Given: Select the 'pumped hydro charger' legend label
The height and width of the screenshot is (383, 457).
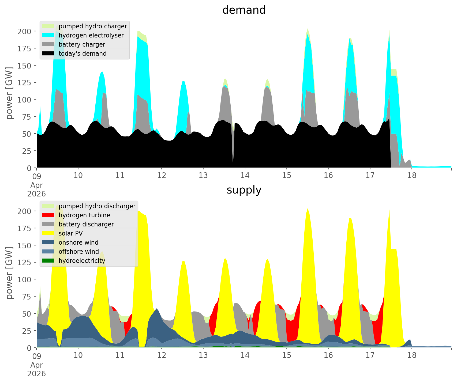Looking at the screenshot, I should [x=93, y=26].
